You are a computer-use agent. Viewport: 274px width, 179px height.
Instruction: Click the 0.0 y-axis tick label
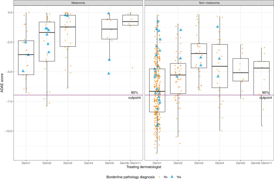[9, 12]
